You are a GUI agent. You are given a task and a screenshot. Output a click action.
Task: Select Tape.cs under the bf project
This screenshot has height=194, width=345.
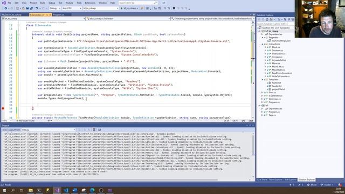click(272, 115)
